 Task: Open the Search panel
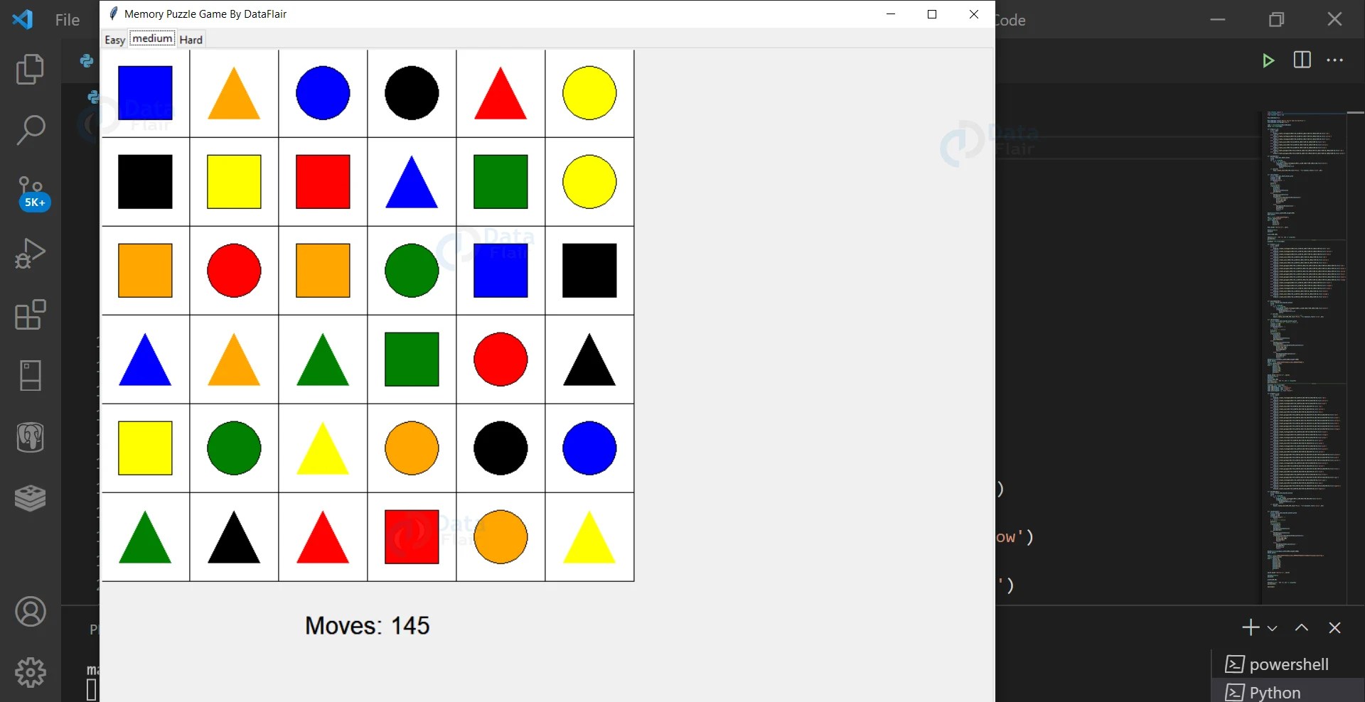[x=29, y=130]
